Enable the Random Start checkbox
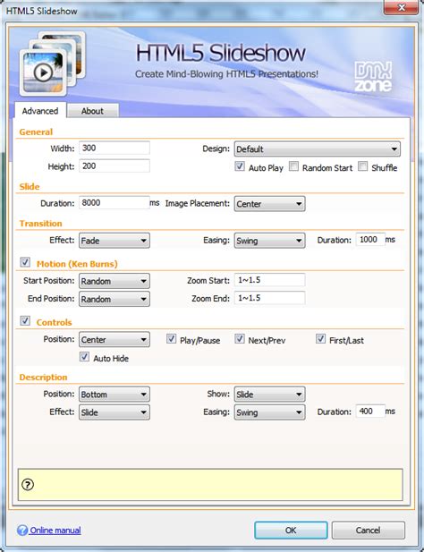Image resolution: width=424 pixels, height=552 pixels. (293, 166)
